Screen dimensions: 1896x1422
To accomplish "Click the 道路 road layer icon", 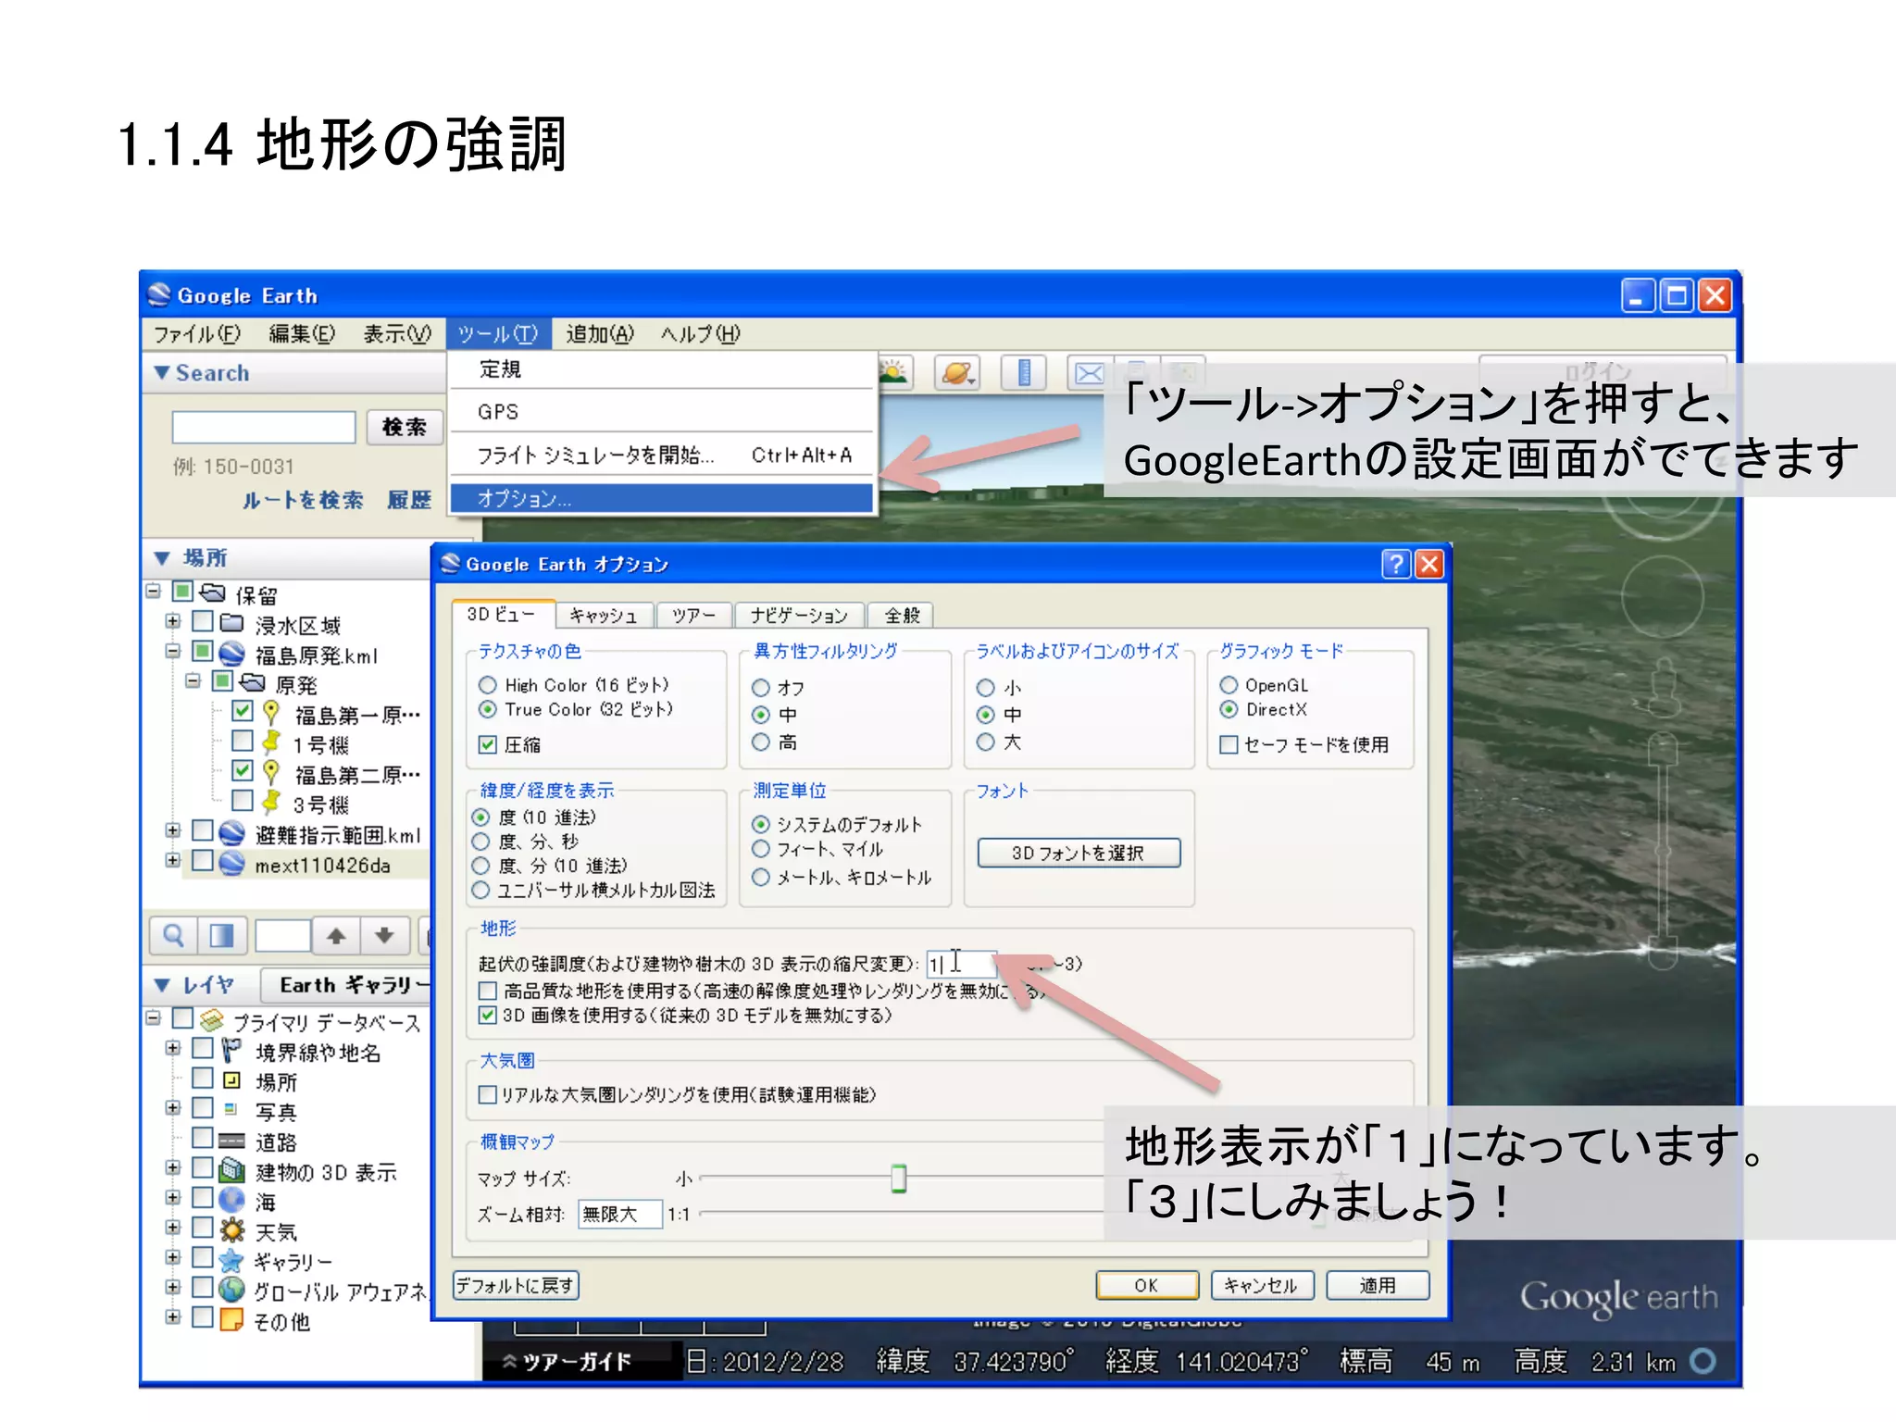I will tap(231, 1141).
